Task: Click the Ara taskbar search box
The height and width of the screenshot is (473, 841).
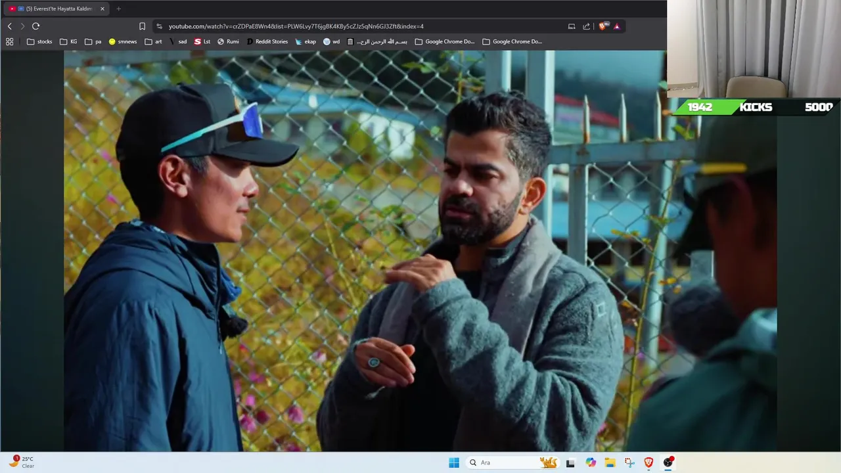Action: coord(513,462)
